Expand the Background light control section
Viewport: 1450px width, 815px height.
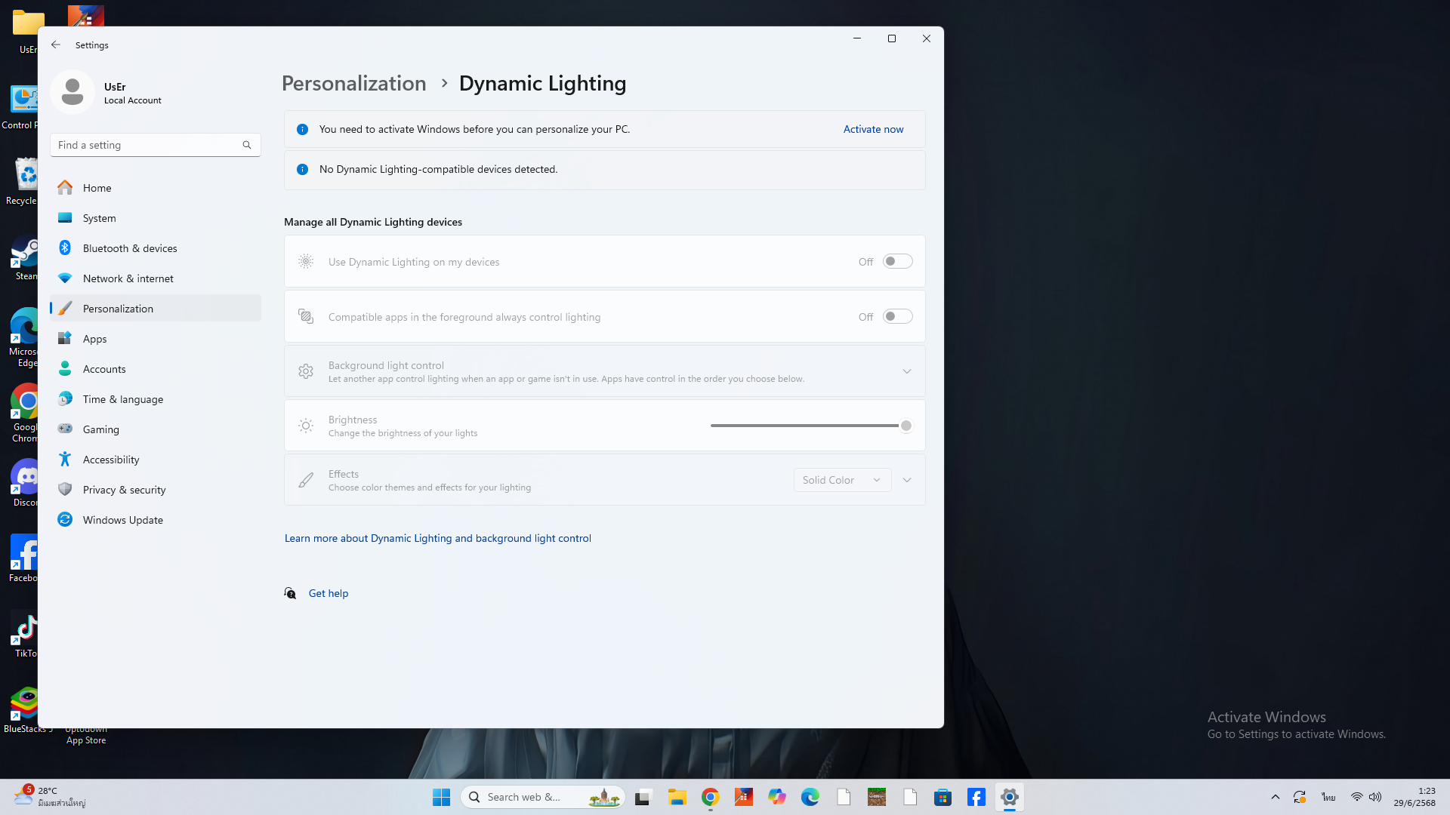click(907, 371)
